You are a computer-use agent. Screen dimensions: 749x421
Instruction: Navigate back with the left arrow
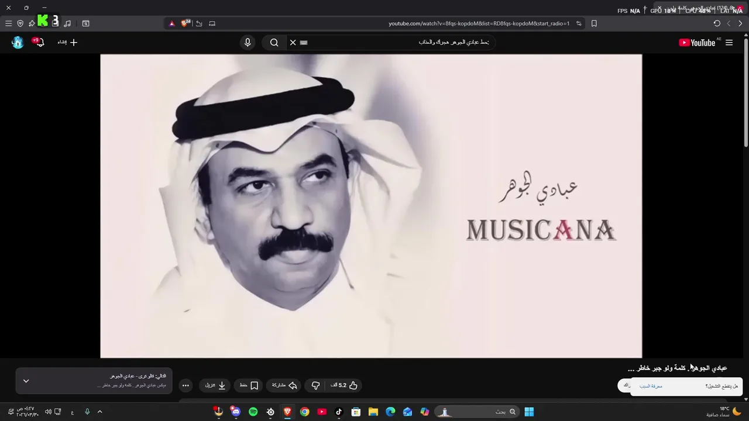729,23
